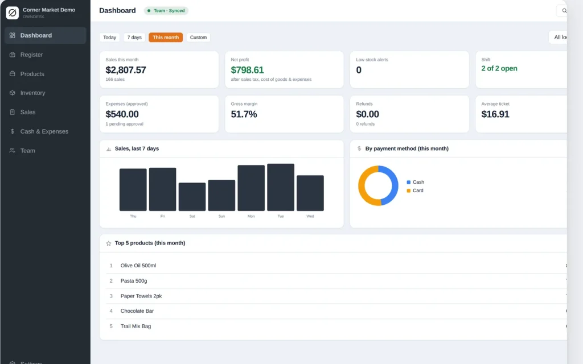Click the Friday sales bar
The image size is (583, 364).
162,189
